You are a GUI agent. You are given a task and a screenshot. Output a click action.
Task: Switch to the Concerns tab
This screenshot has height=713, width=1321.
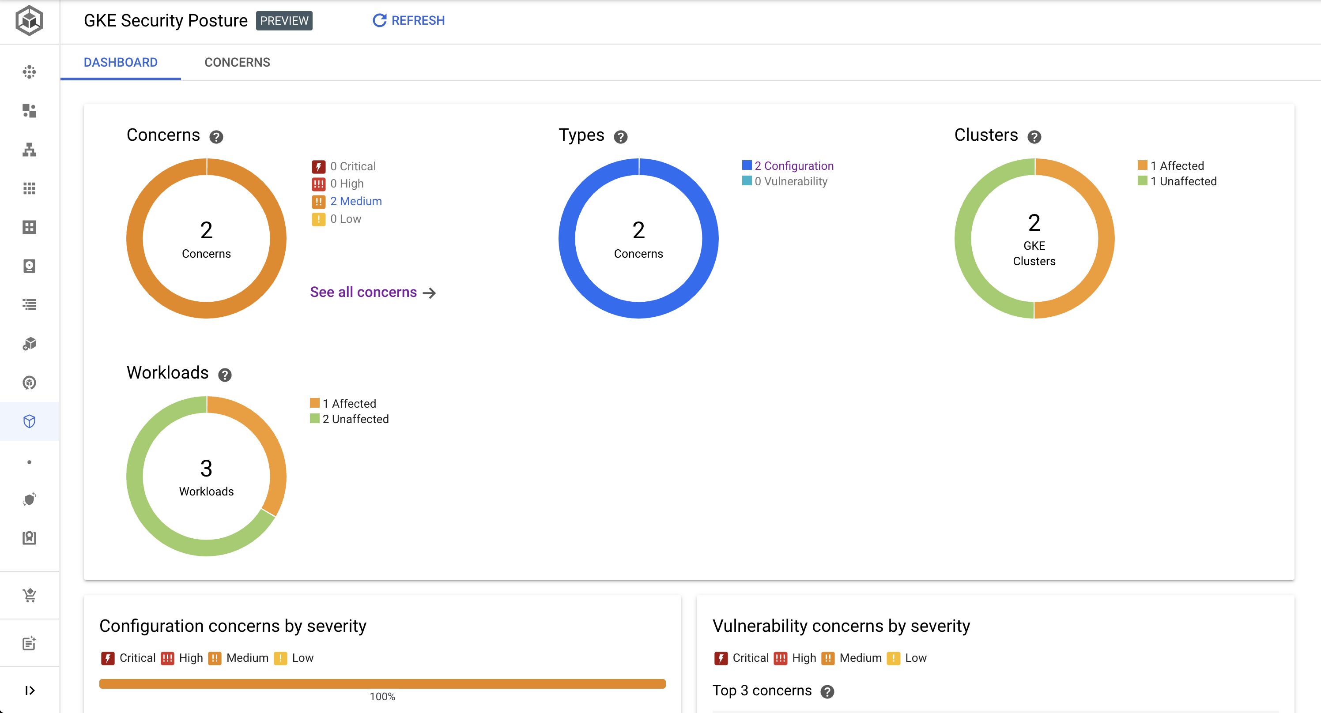[237, 63]
